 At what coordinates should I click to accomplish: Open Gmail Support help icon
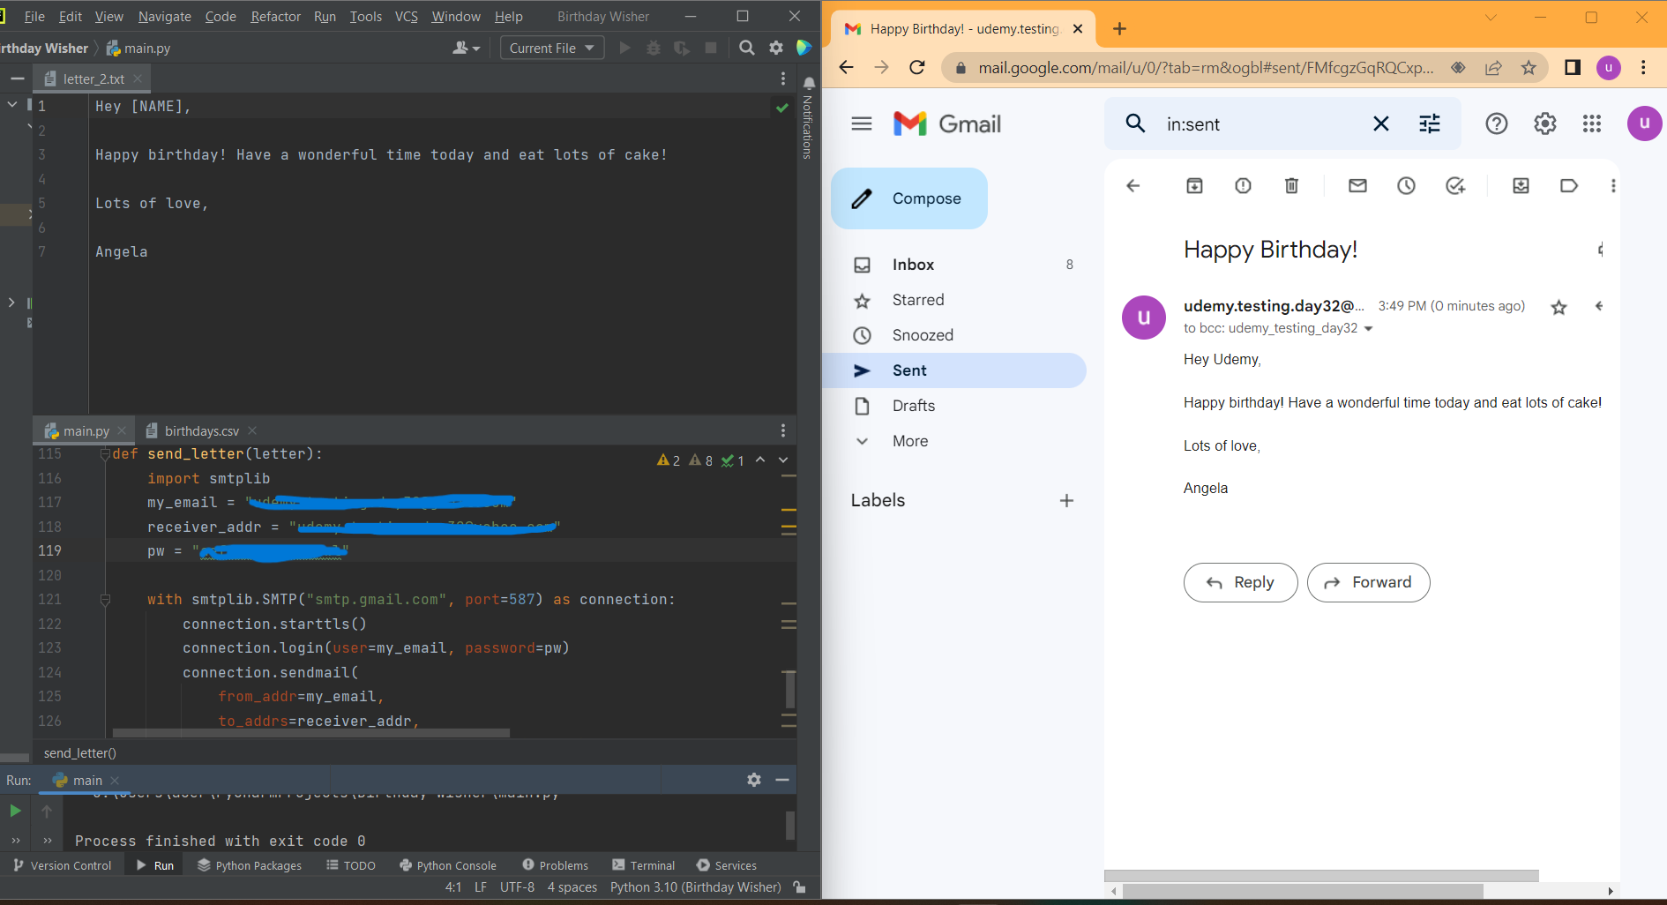tap(1497, 123)
